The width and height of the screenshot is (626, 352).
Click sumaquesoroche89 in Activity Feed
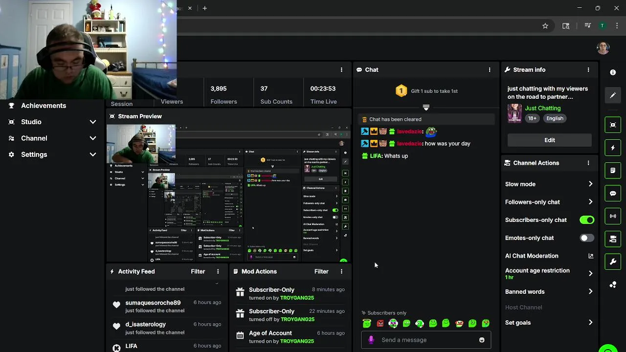(x=153, y=303)
